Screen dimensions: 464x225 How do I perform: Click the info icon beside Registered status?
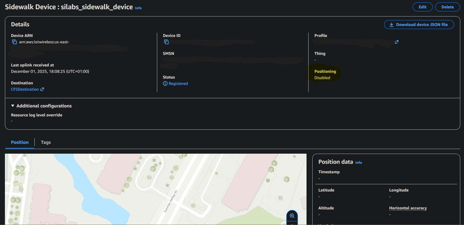[x=165, y=83]
